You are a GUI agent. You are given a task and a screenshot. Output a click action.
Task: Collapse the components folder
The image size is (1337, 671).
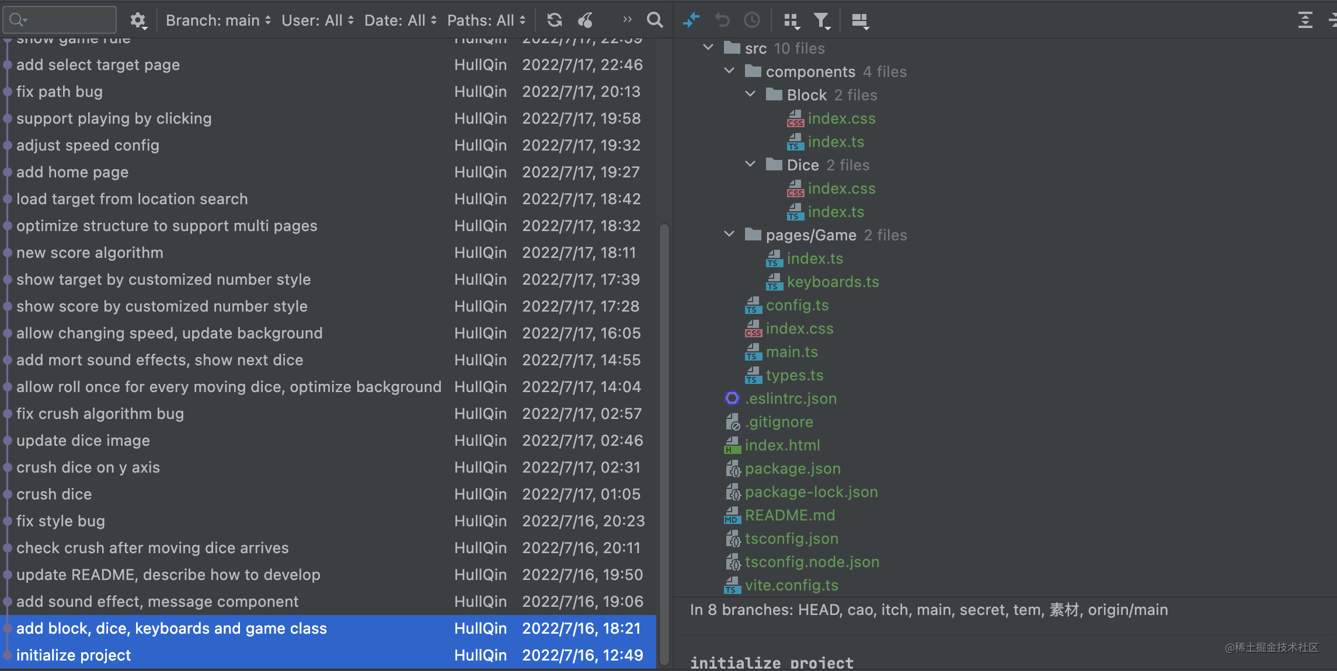(x=729, y=71)
